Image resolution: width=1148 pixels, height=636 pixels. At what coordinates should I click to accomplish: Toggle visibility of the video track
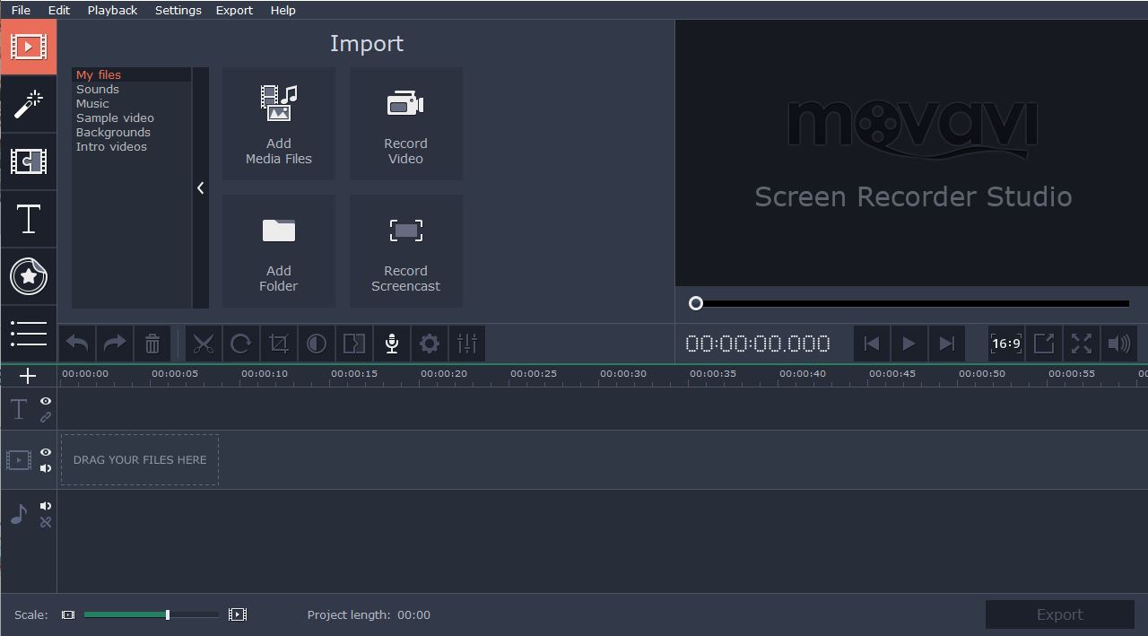[46, 452]
